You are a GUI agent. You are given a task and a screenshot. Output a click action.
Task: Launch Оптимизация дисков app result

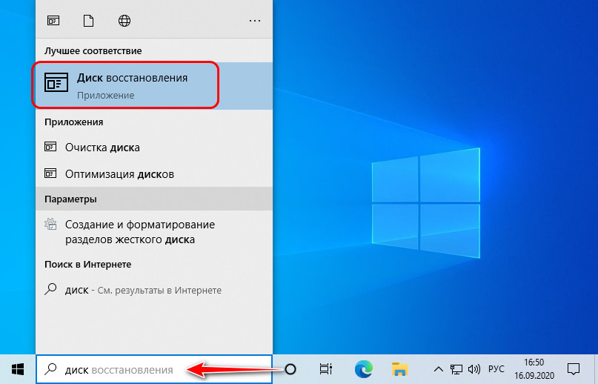pos(119,174)
